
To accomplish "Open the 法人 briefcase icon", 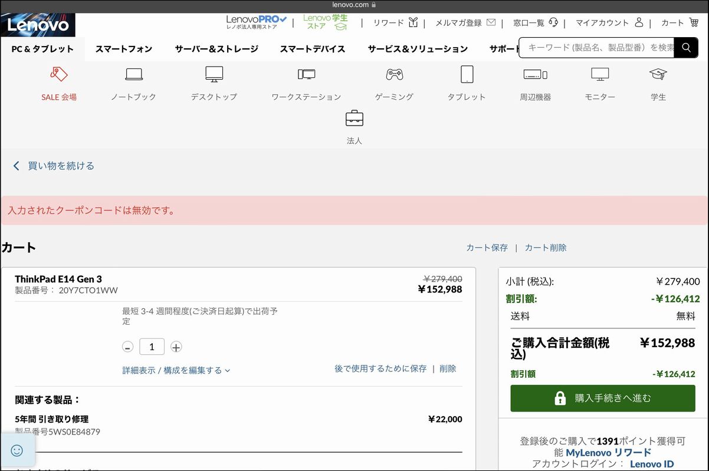I will coord(354,118).
